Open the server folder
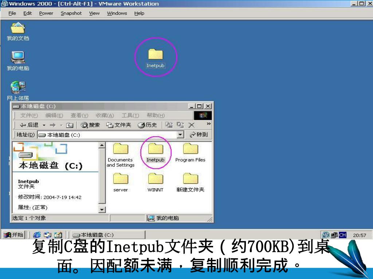Image resolution: width=373 pixels, height=279 pixels. pos(121,182)
